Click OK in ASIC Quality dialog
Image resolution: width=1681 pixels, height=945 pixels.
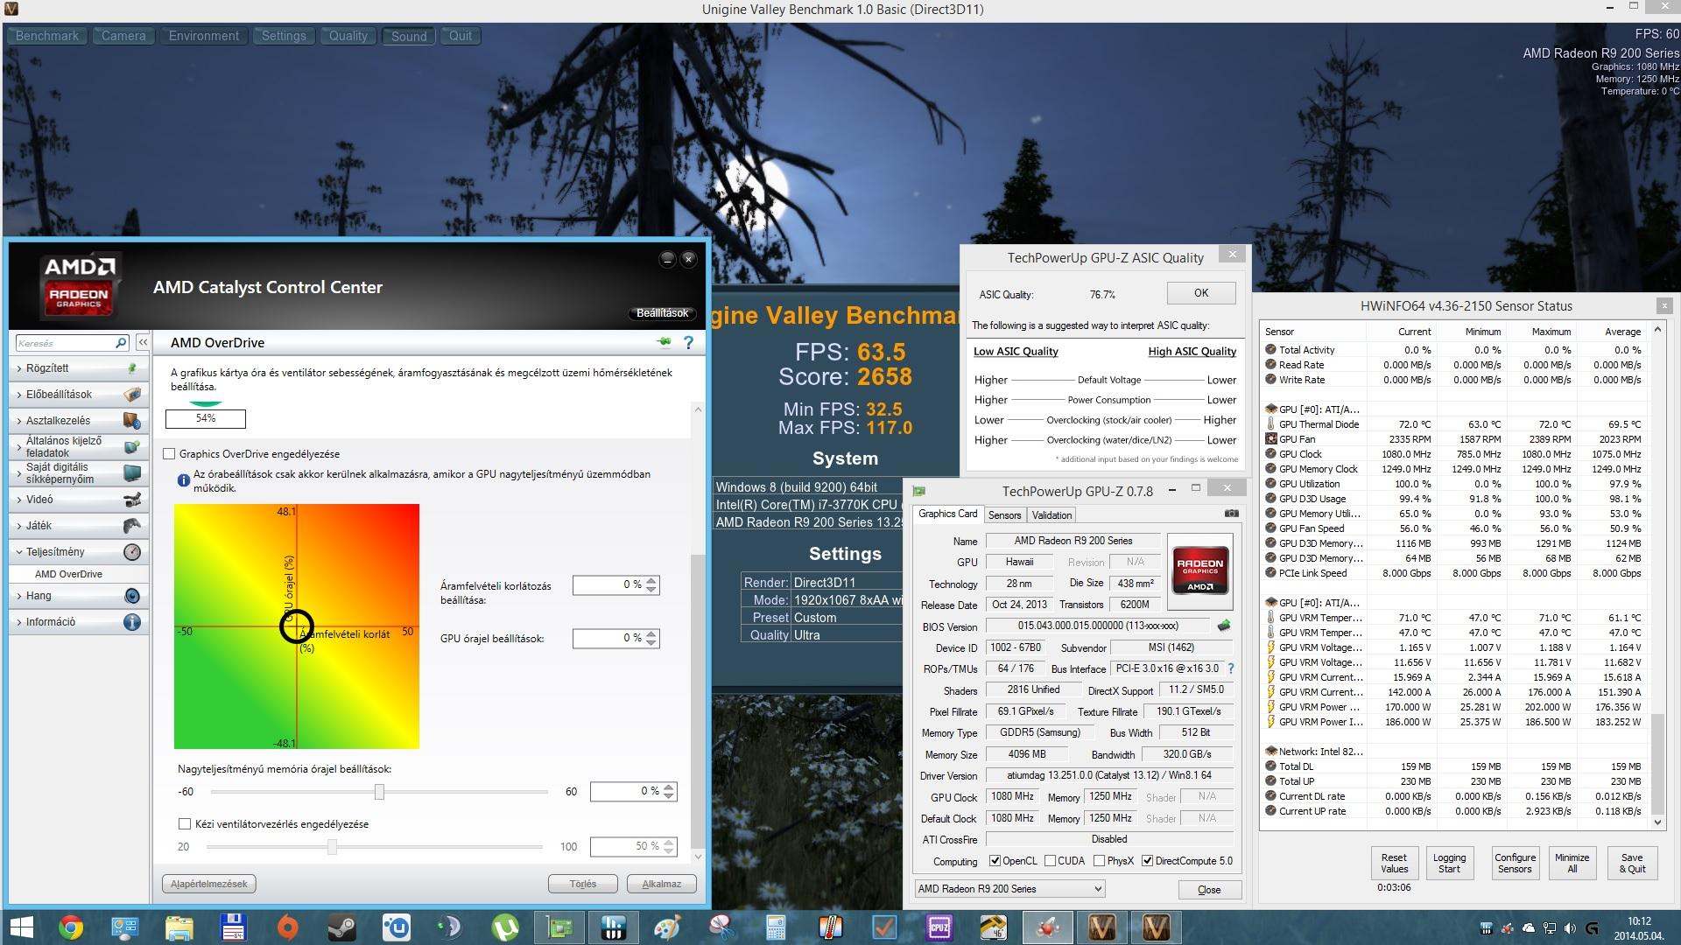coord(1201,293)
